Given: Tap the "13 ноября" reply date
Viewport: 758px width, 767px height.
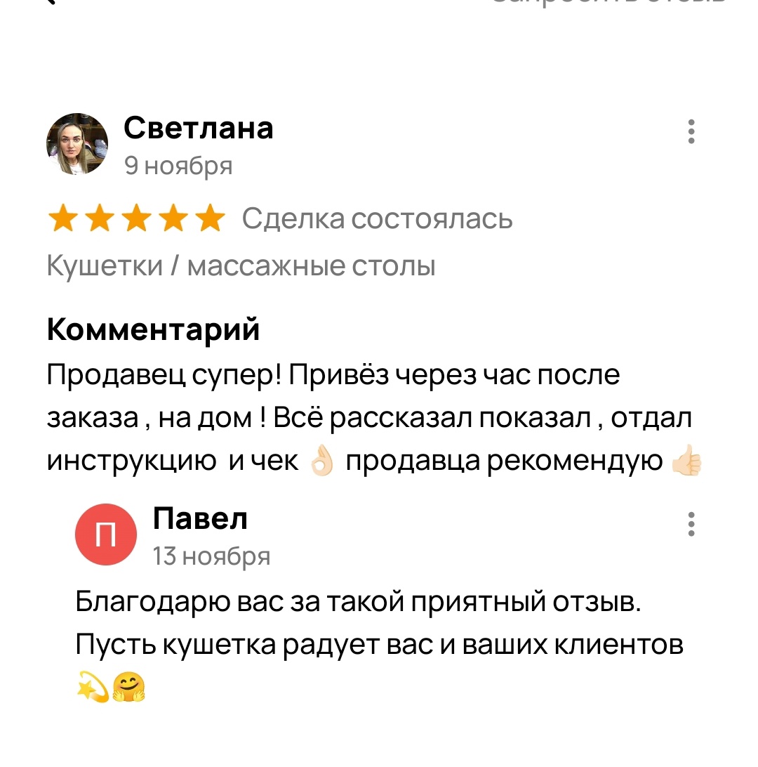Looking at the screenshot, I should click(x=211, y=557).
